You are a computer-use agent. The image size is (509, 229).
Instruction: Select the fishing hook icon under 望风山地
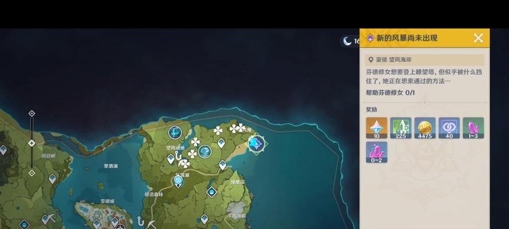pyautogui.click(x=178, y=155)
